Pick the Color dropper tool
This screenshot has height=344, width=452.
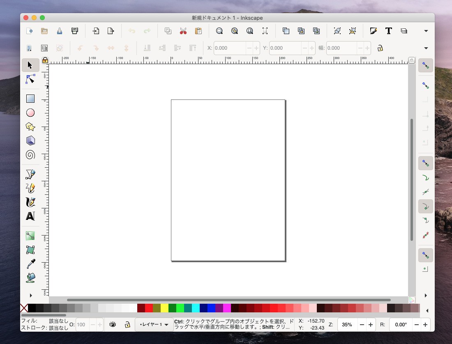30,264
